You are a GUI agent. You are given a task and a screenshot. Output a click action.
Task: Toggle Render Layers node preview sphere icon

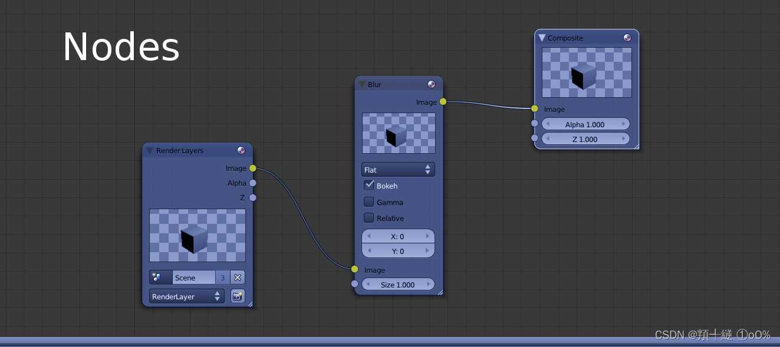tap(241, 150)
